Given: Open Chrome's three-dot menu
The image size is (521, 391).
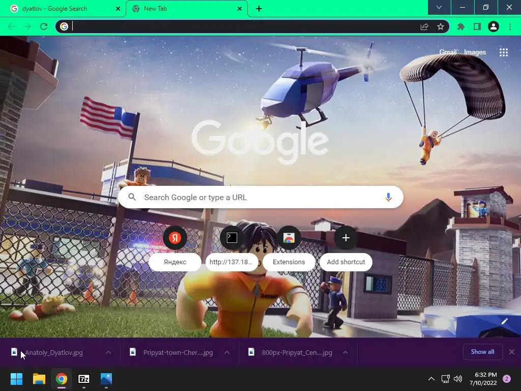Looking at the screenshot, I should (510, 26).
